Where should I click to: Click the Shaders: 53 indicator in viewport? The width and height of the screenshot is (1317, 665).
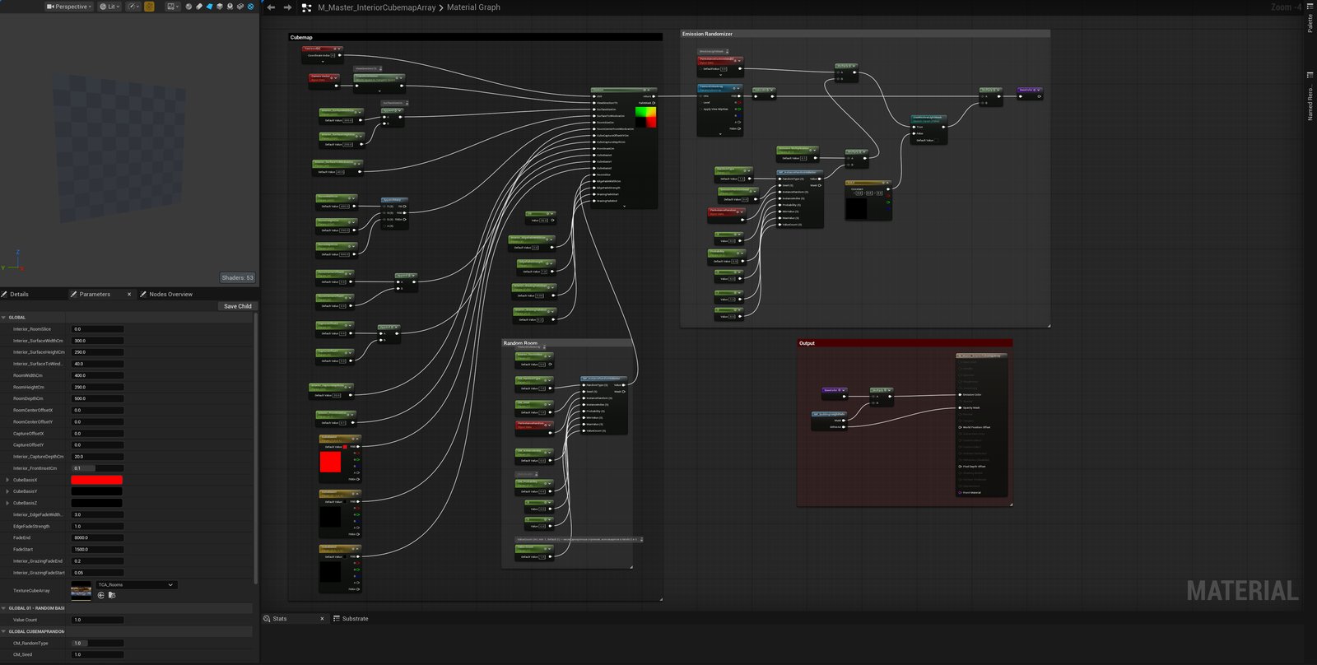pos(238,277)
